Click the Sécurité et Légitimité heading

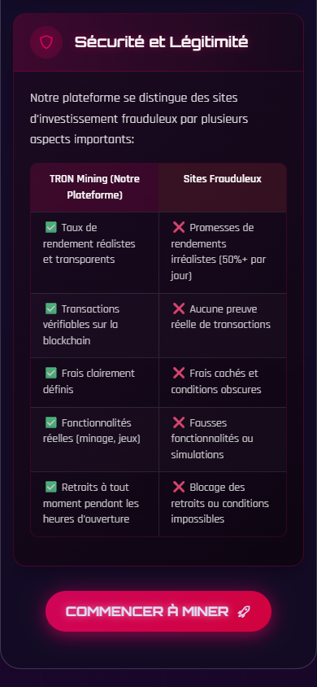[161, 42]
